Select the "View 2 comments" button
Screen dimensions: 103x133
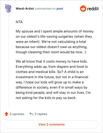pyautogui.click(x=51, y=124)
